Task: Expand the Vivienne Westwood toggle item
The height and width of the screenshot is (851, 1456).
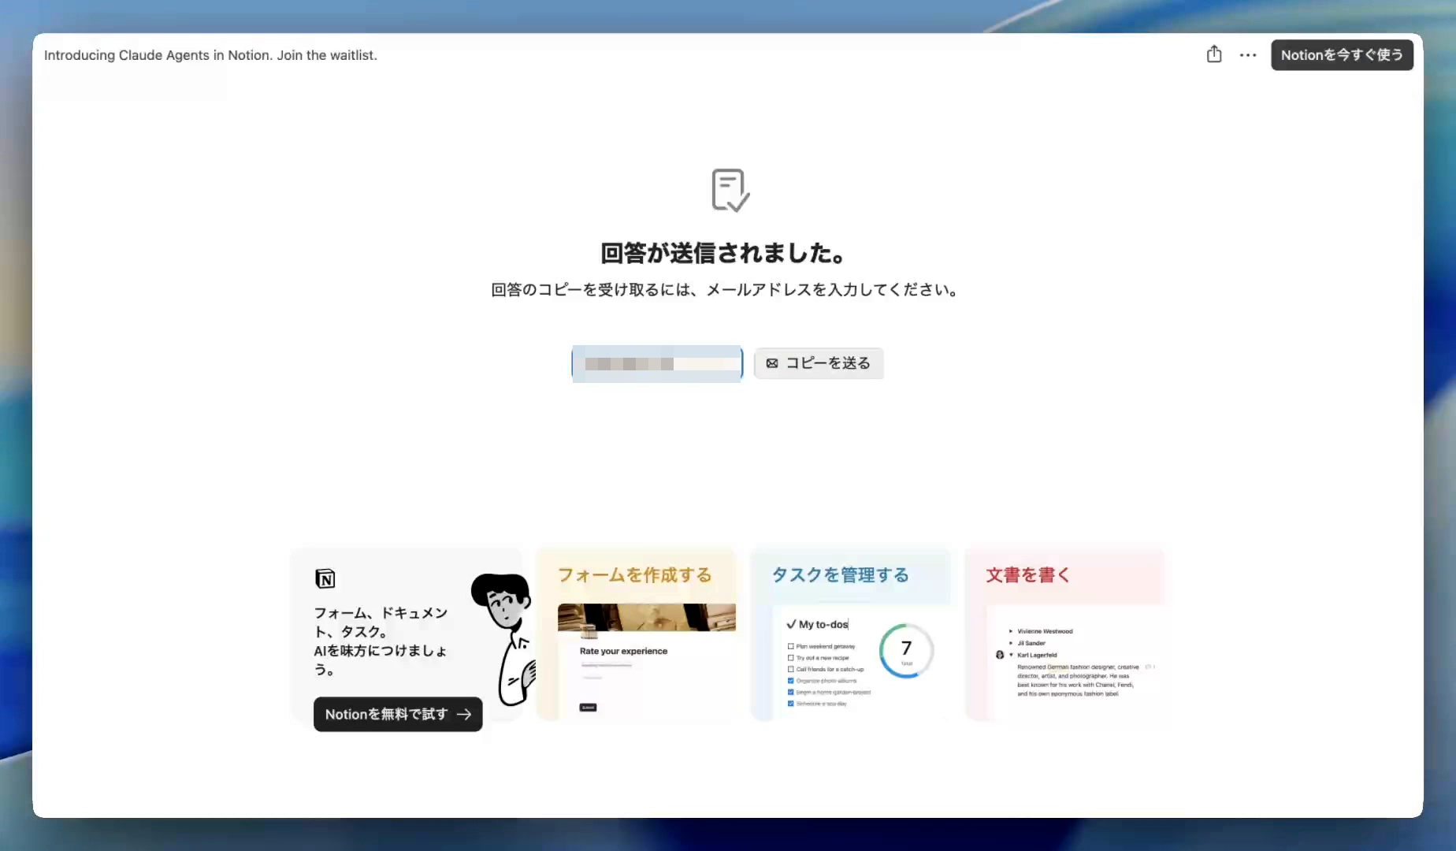Action: point(1011,631)
